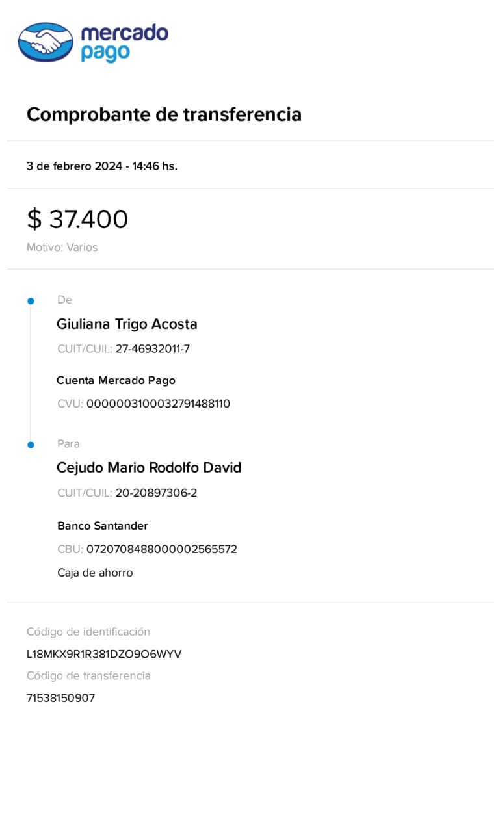Click the Cuenta Mercado Pago label
Image resolution: width=500 pixels, height=832 pixels.
pyautogui.click(x=116, y=380)
